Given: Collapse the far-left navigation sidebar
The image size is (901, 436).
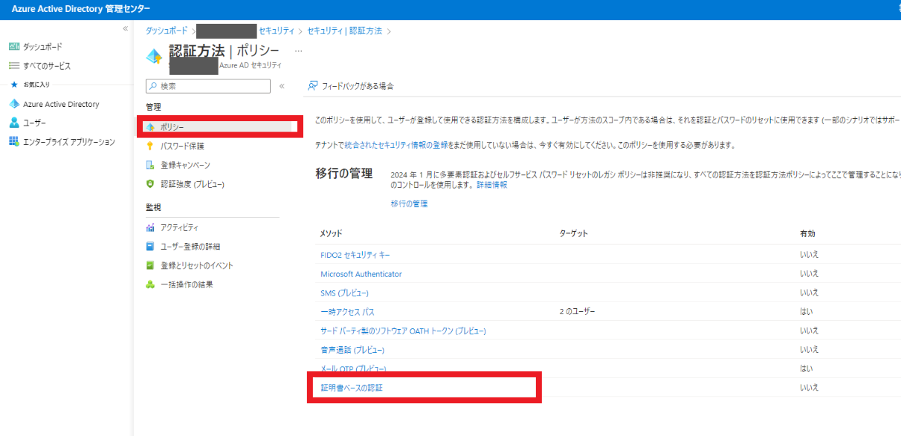Looking at the screenshot, I should (x=126, y=28).
